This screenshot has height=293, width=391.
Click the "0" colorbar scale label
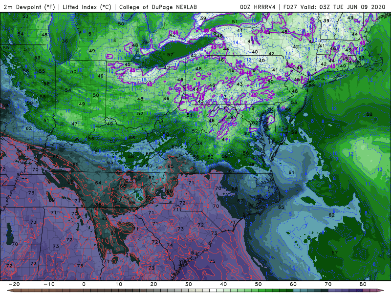point(84,284)
